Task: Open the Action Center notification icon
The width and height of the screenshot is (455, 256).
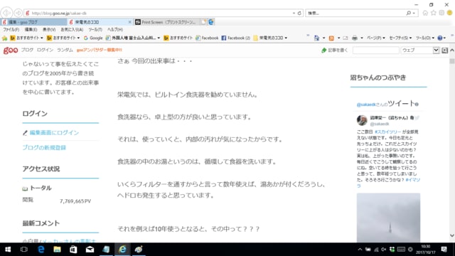Action: 444,250
